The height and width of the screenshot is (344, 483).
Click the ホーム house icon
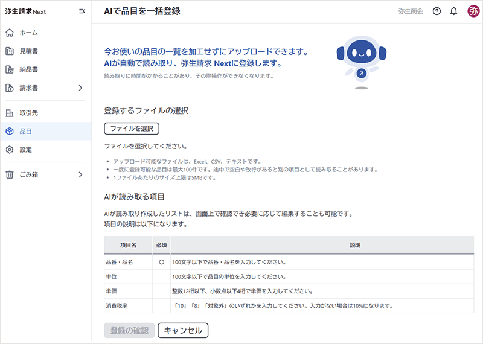coord(10,33)
